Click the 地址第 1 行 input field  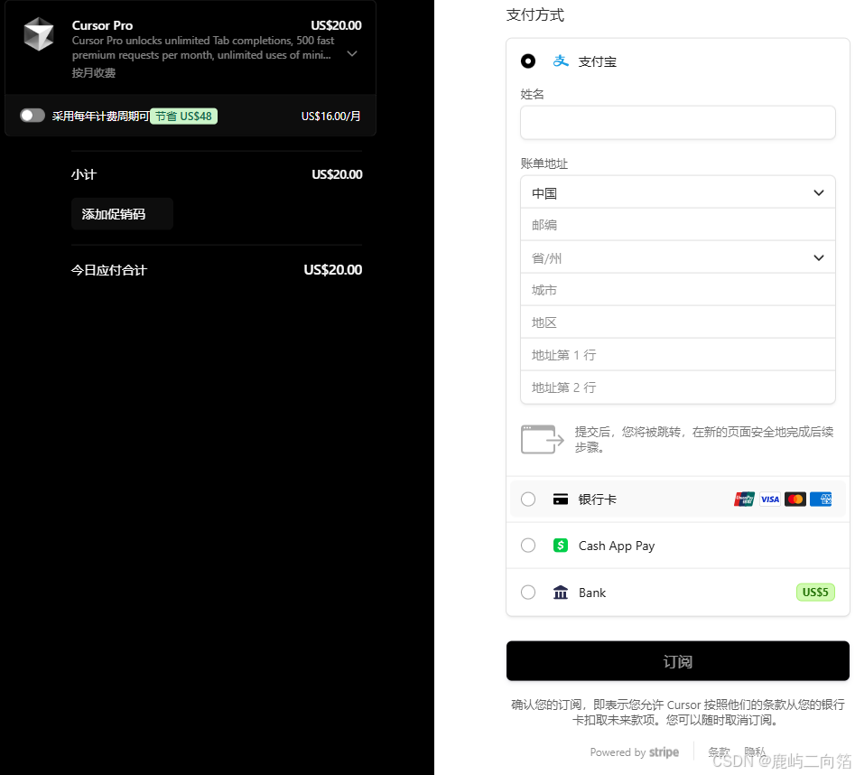pos(678,355)
